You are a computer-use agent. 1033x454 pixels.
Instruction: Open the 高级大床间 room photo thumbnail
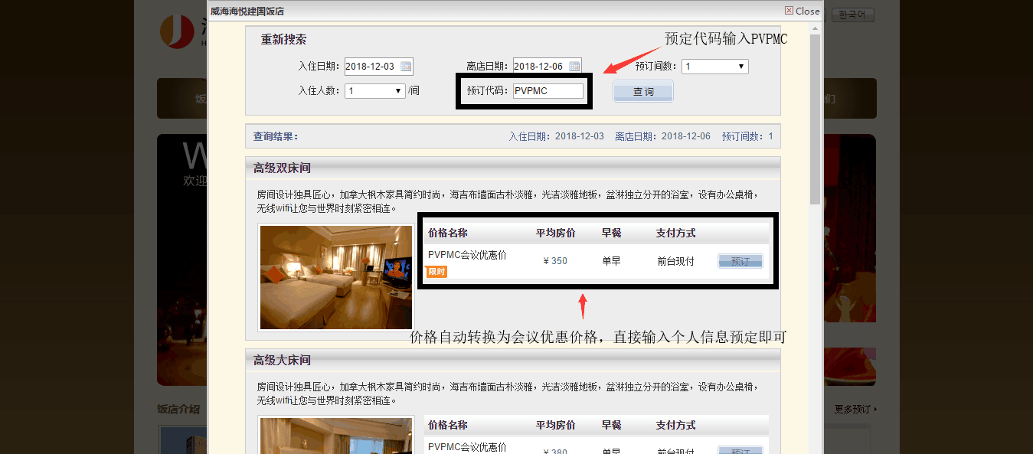(x=336, y=436)
